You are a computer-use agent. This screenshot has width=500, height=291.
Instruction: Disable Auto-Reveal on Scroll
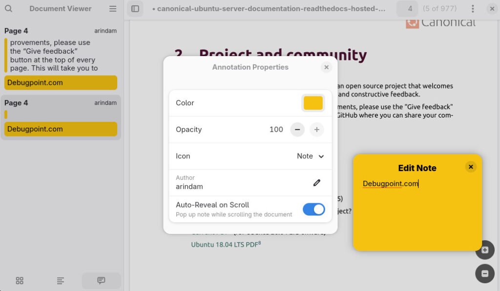tap(313, 209)
